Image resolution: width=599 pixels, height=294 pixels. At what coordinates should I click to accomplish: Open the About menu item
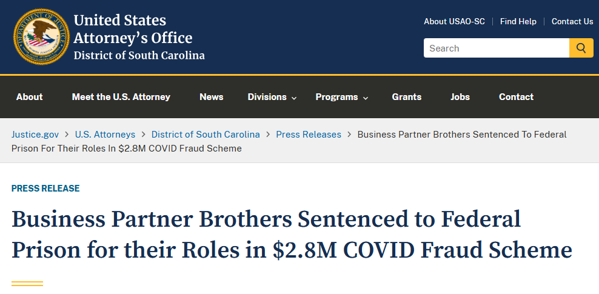[30, 97]
